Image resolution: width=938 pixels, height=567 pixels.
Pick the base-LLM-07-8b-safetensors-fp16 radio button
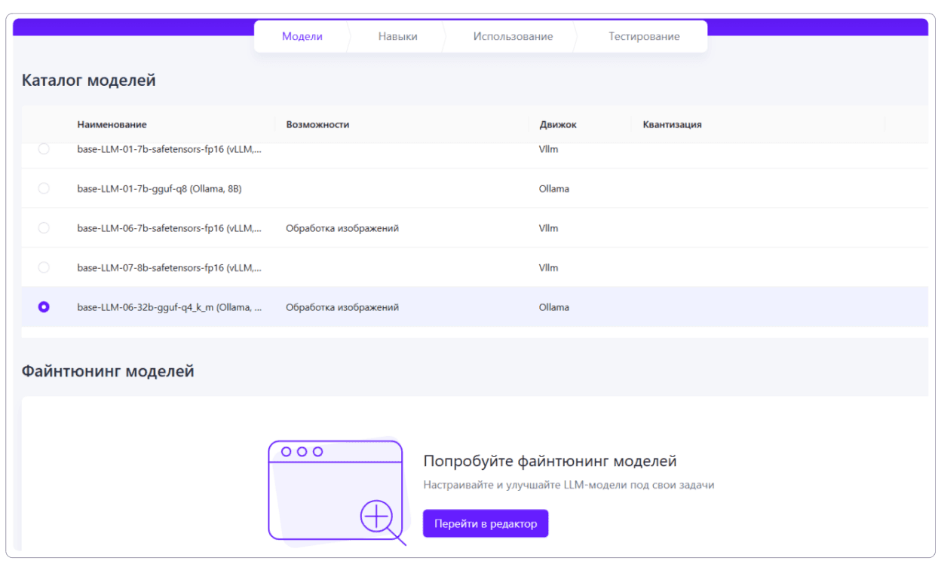pyautogui.click(x=44, y=267)
